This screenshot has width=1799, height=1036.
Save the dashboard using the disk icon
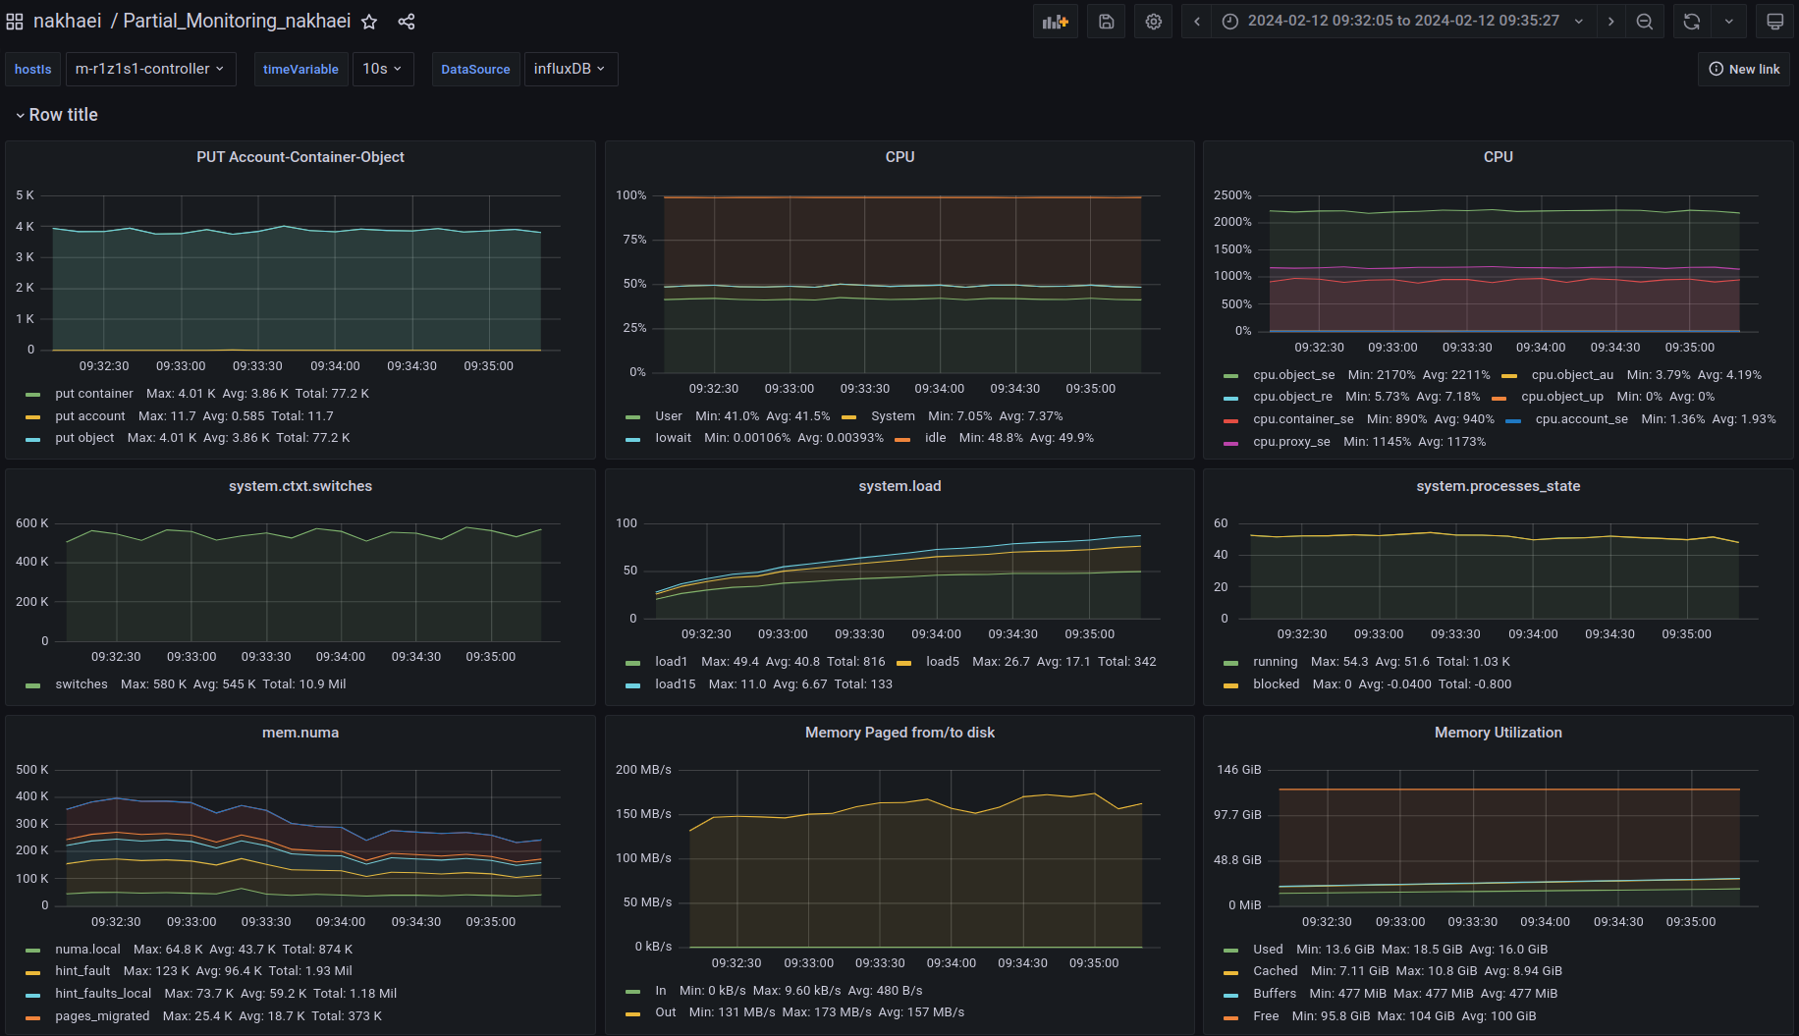pyautogui.click(x=1106, y=22)
